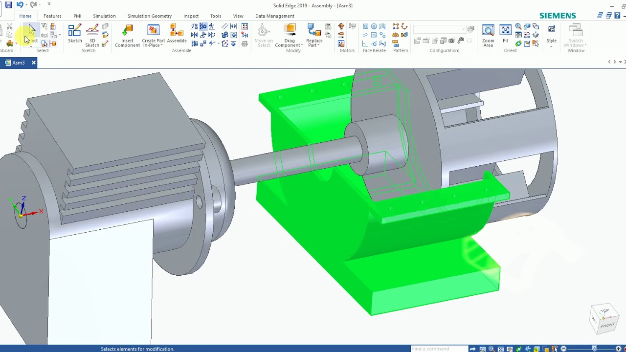Open the PMI tab
Image resolution: width=626 pixels, height=352 pixels.
tap(77, 16)
